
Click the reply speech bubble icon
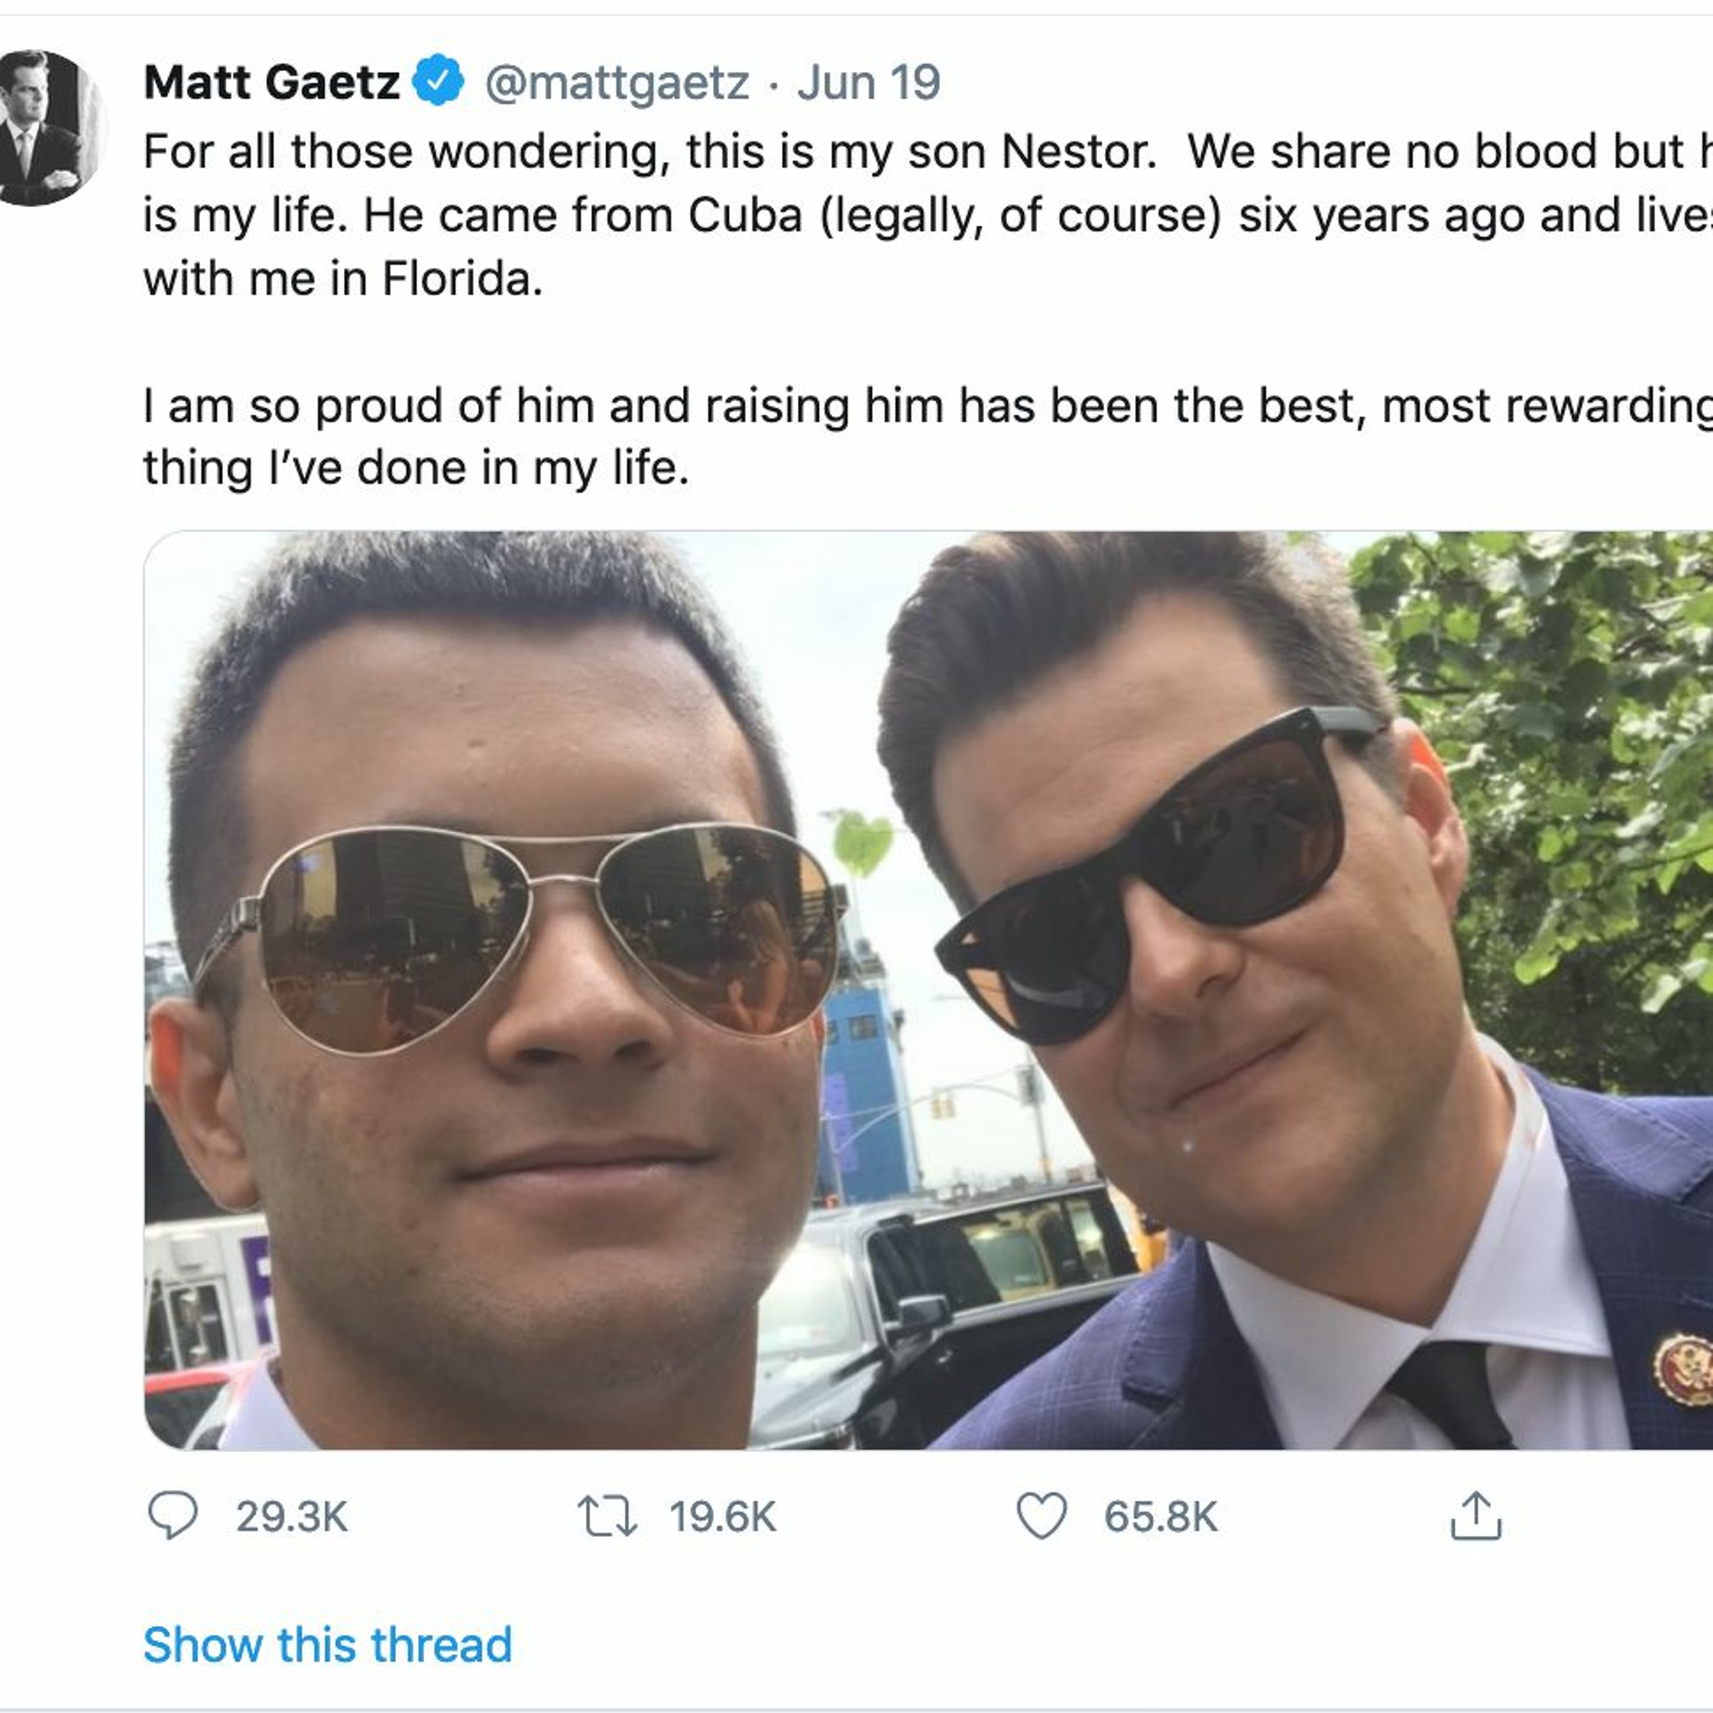[172, 1515]
